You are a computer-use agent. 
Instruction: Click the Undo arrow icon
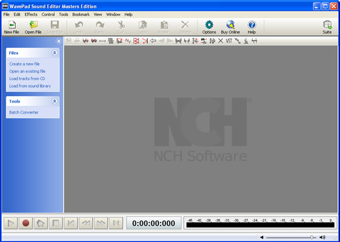click(x=79, y=25)
